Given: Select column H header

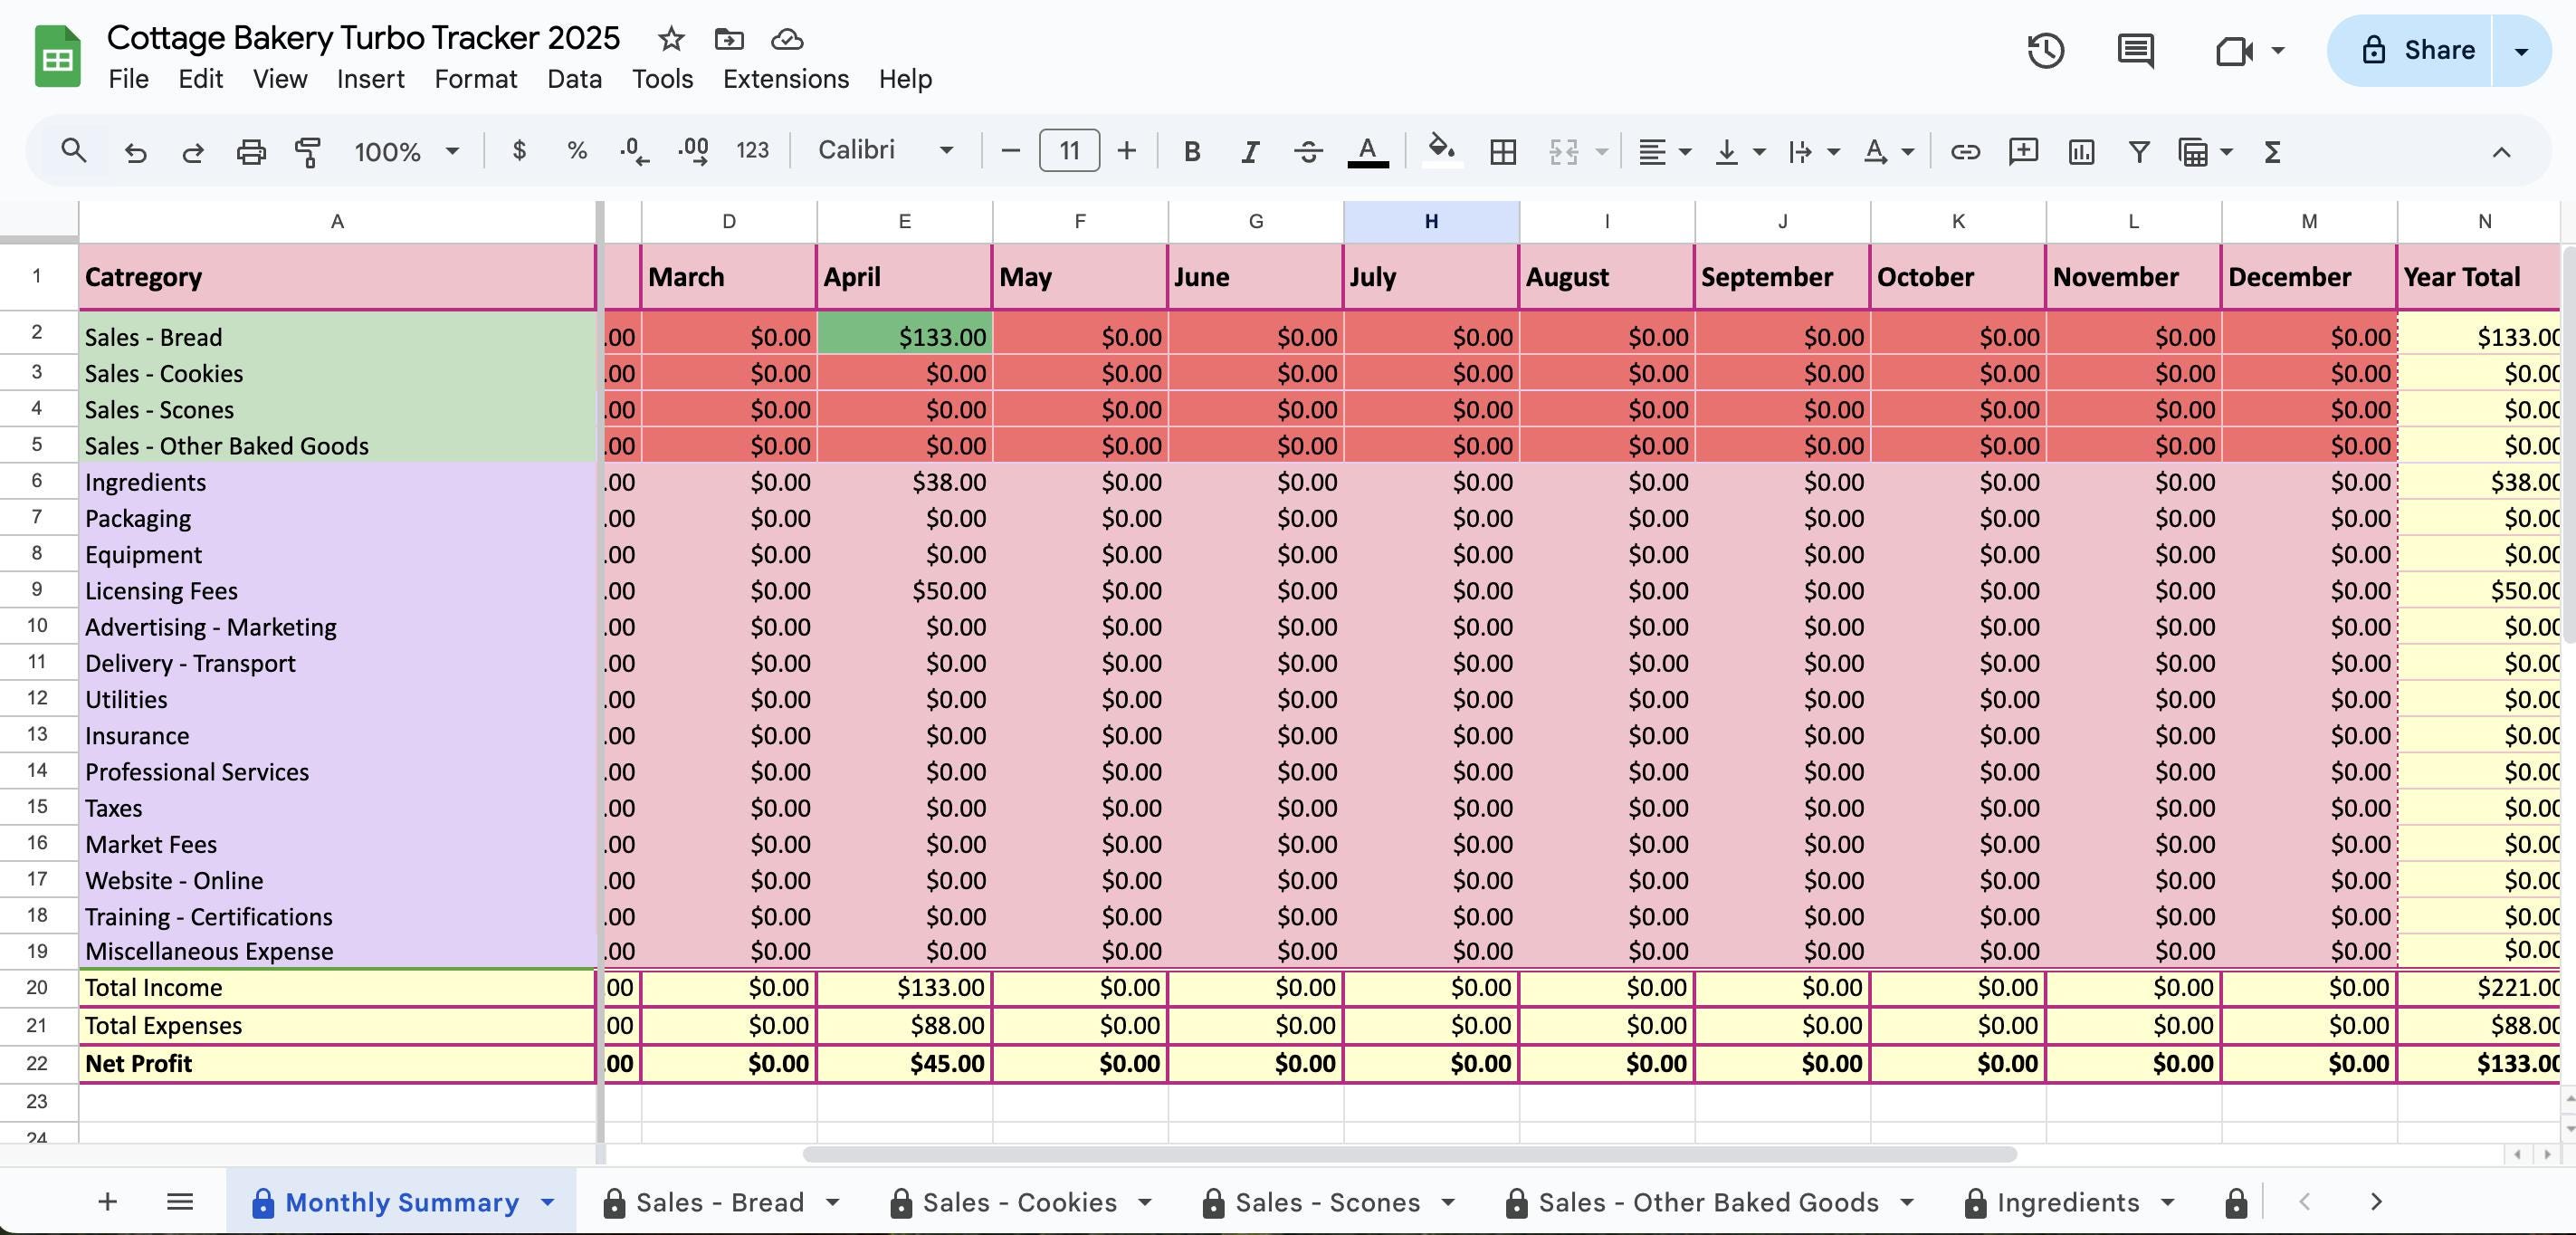Looking at the screenshot, I should (1430, 222).
